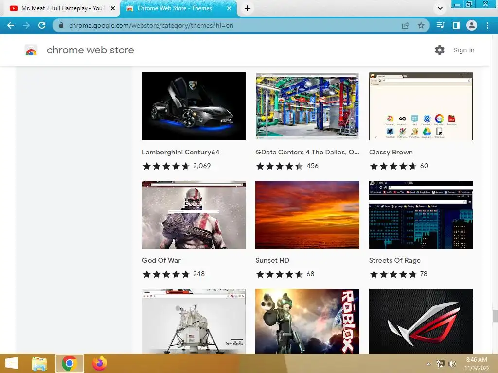Viewport: 498px width, 373px height.
Task: Reload the current page
Action: point(42,25)
